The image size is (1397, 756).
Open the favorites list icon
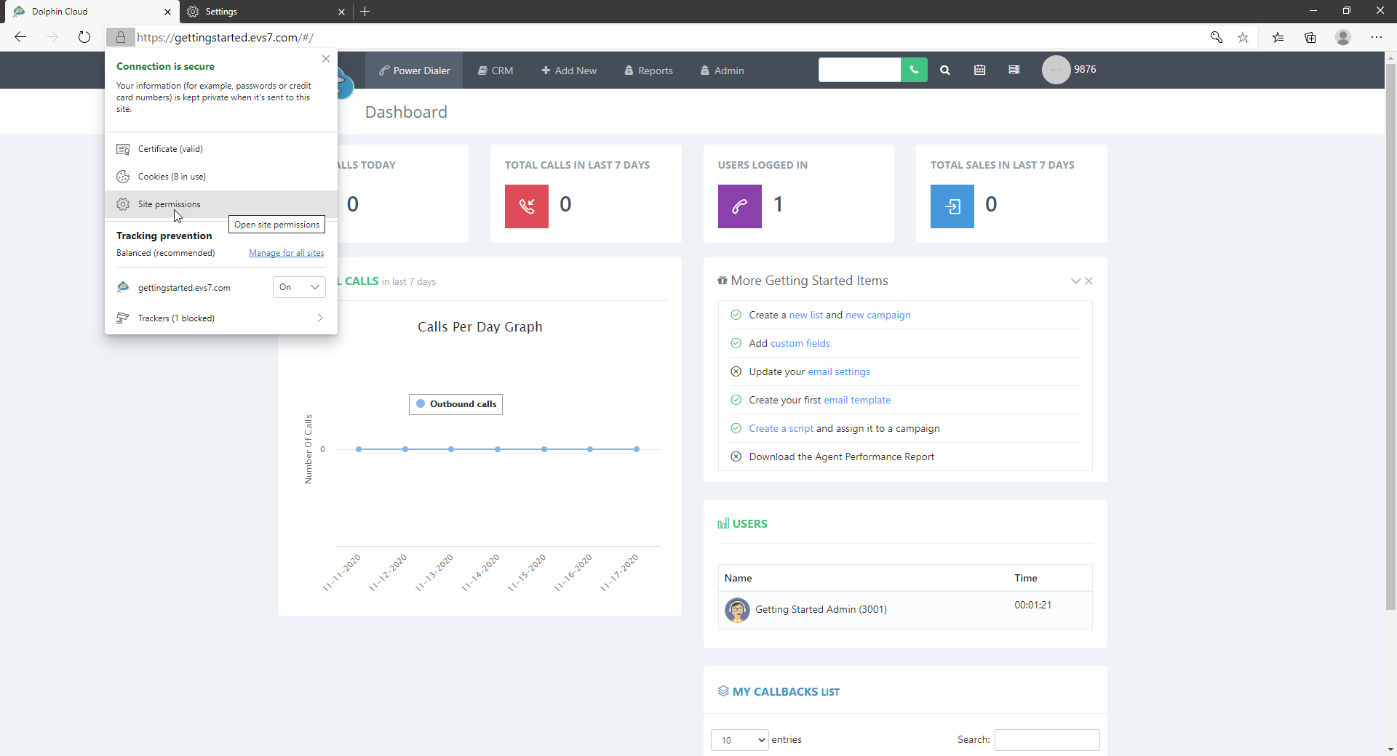pos(1278,37)
